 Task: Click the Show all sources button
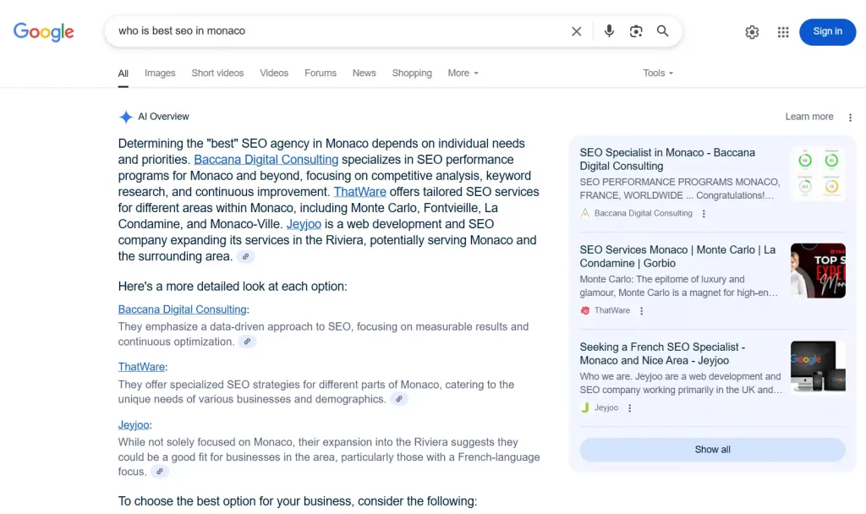click(x=712, y=450)
